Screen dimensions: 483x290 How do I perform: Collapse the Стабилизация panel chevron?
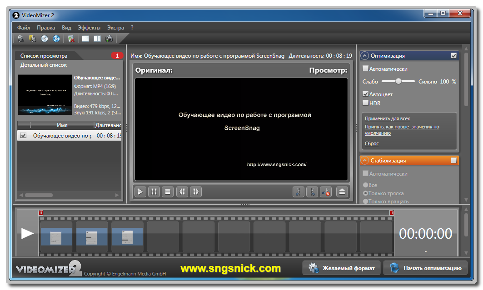(x=364, y=161)
